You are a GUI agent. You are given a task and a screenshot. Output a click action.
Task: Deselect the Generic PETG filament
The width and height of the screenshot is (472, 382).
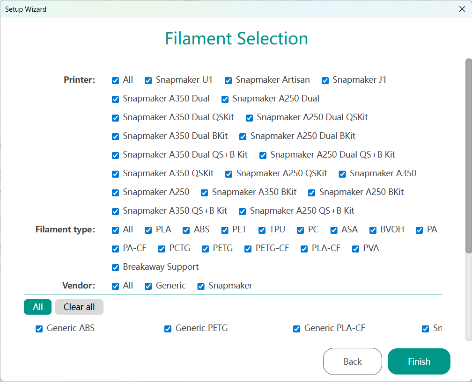168,329
